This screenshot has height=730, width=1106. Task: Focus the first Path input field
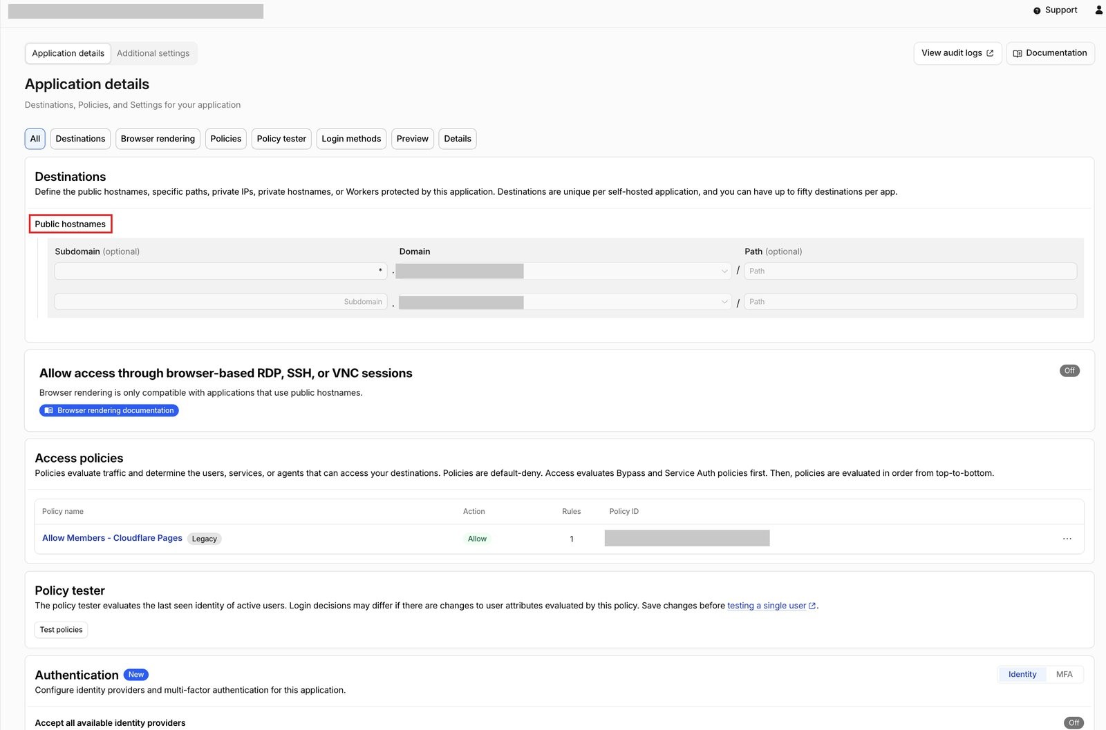(x=910, y=271)
